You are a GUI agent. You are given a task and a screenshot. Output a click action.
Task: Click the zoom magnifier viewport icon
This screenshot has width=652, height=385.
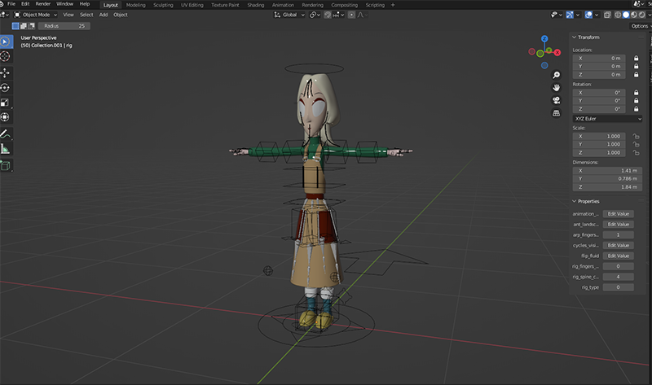point(556,74)
